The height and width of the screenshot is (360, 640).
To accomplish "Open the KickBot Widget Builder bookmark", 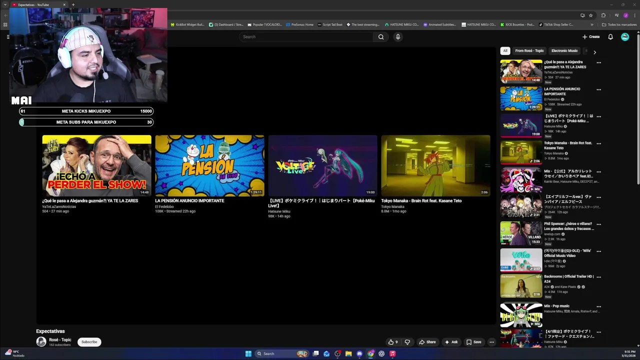I will [x=187, y=24].
